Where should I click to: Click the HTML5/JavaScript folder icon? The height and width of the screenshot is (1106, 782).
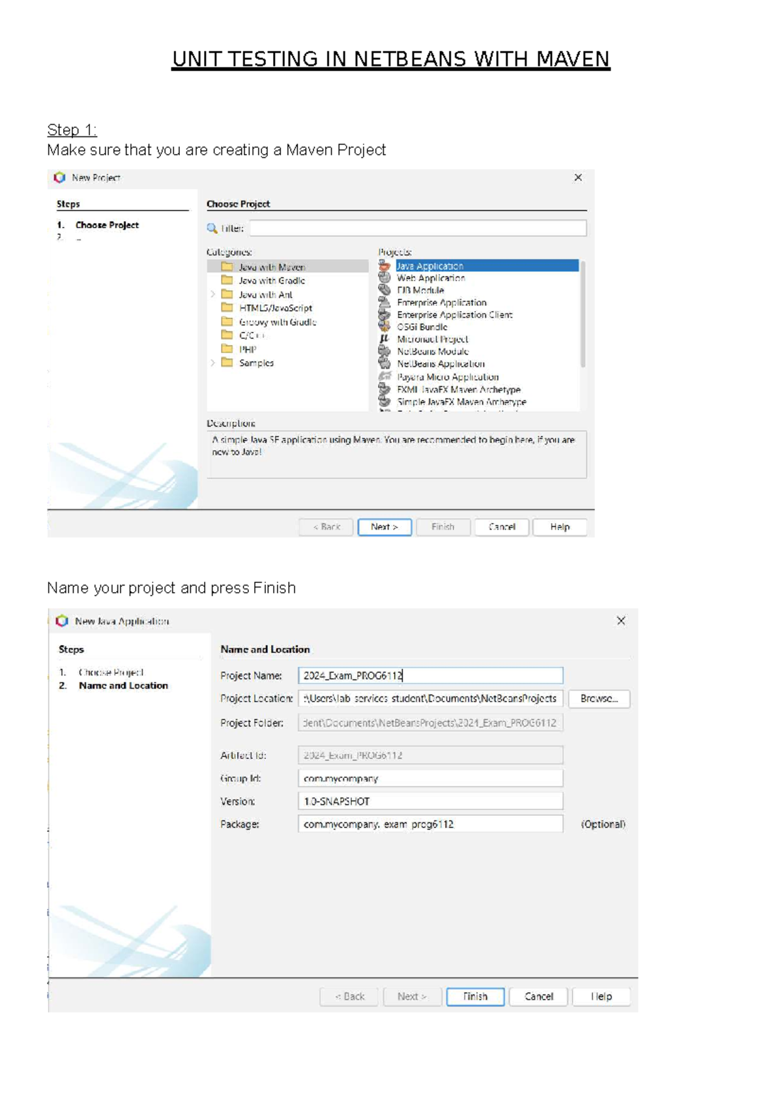pyautogui.click(x=227, y=308)
